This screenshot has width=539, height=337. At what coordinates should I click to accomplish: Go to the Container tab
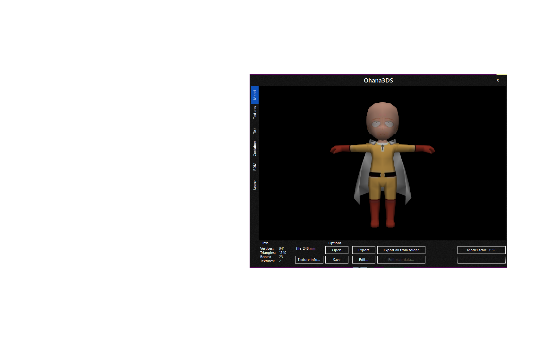click(x=255, y=149)
